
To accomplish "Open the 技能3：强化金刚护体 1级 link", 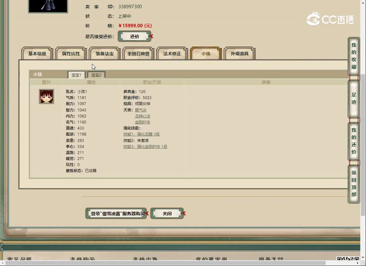I will click(x=145, y=146).
